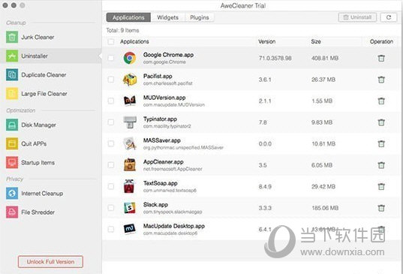The image size is (403, 274).
Task: Click the 185.06 MB size value
Action: coord(325,208)
